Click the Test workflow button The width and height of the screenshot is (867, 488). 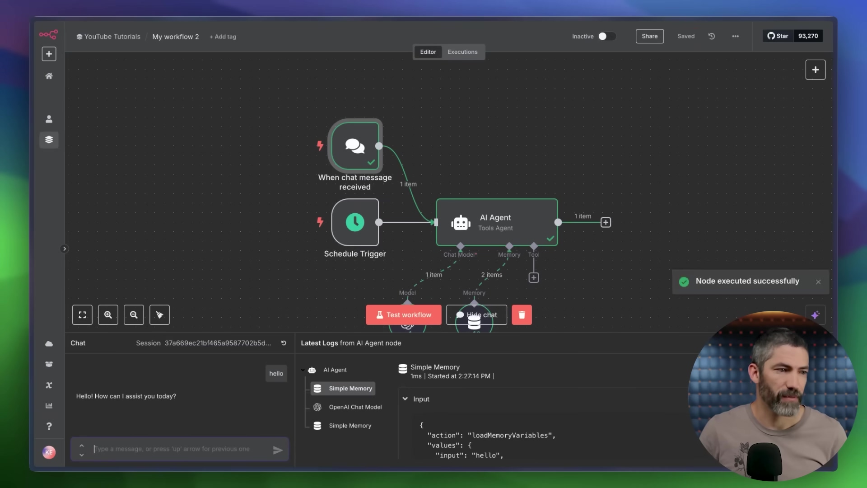tap(404, 315)
